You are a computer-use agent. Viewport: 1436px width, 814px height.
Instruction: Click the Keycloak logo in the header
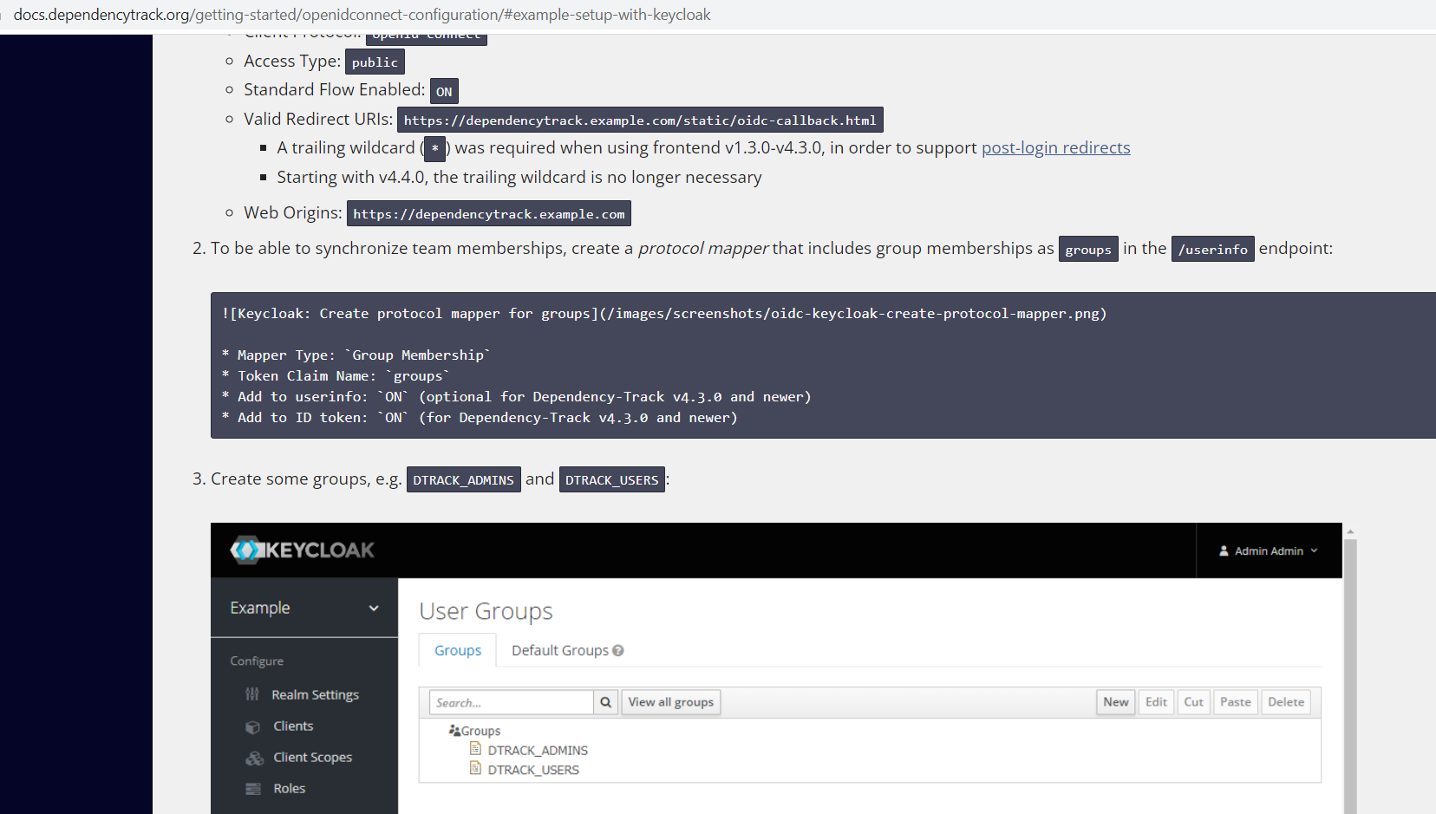302,550
